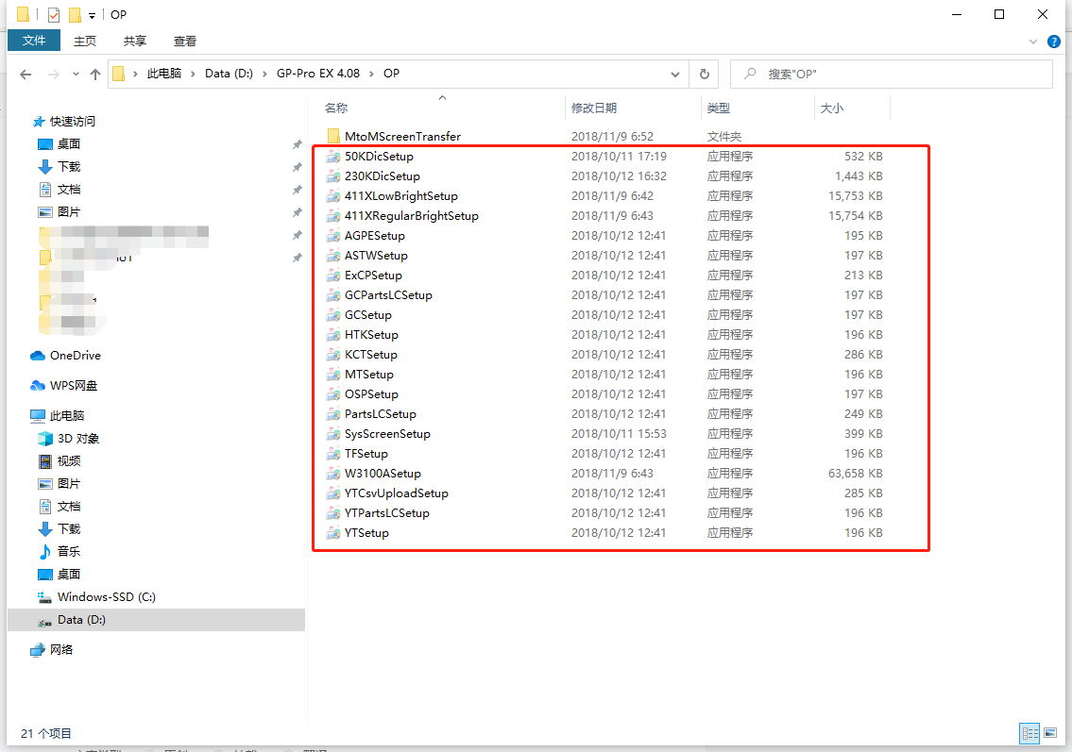The image size is (1072, 752).
Task: Navigate to 此电脑 in the address bar
Action: click(x=164, y=74)
